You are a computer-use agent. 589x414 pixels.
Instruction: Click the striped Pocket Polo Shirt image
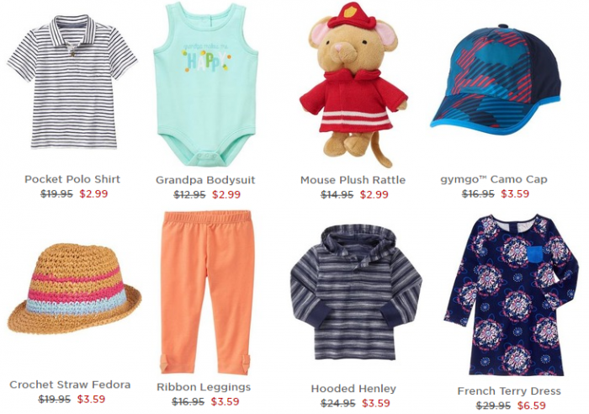(72, 82)
